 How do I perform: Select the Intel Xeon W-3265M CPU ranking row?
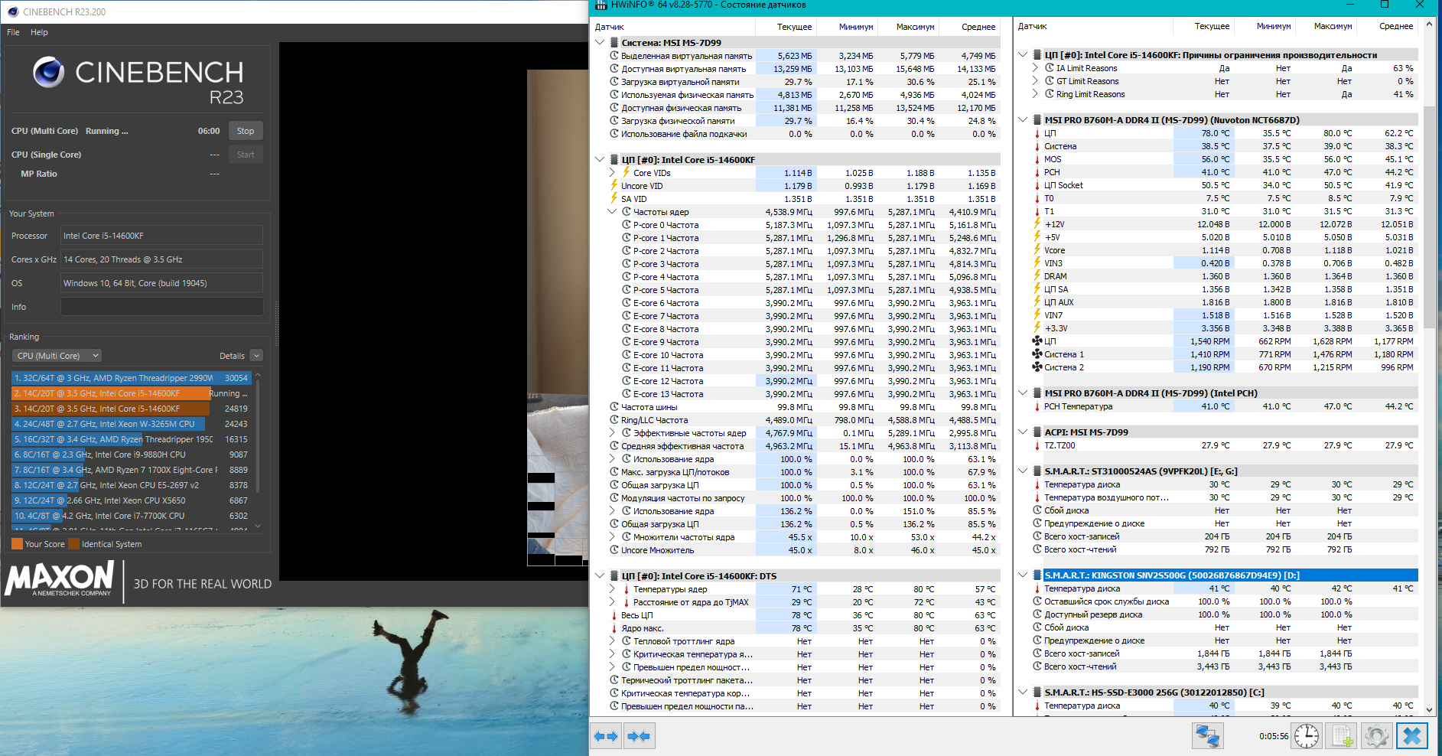[131, 424]
